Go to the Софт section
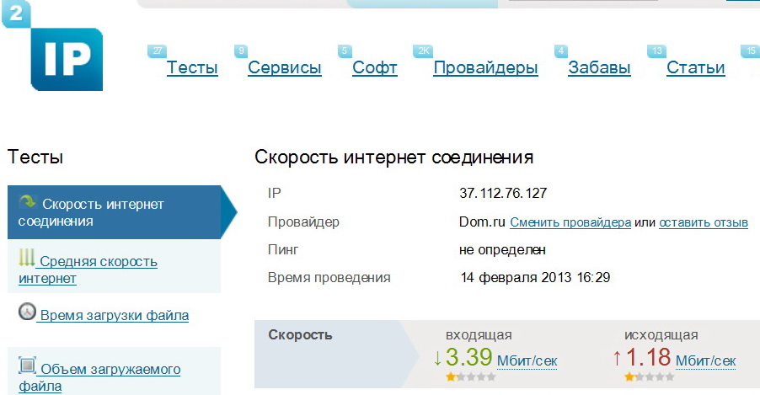760x395 pixels. [x=375, y=68]
